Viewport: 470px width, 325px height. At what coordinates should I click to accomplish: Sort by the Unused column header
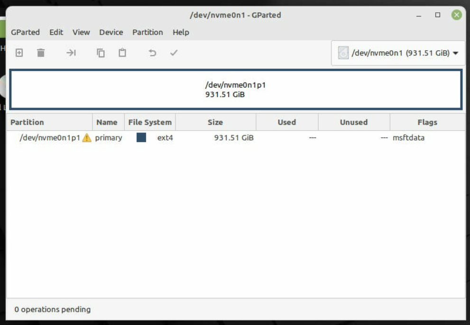(x=354, y=122)
